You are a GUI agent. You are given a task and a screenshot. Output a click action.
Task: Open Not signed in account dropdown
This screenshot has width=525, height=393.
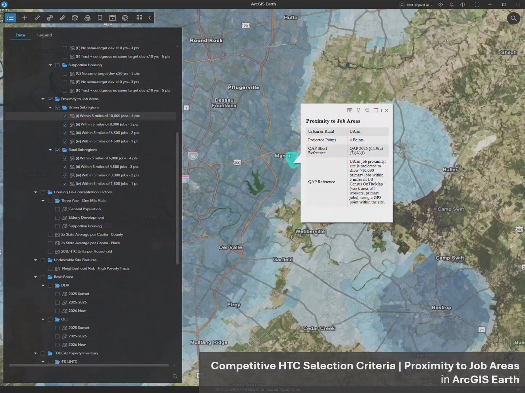tap(416, 5)
